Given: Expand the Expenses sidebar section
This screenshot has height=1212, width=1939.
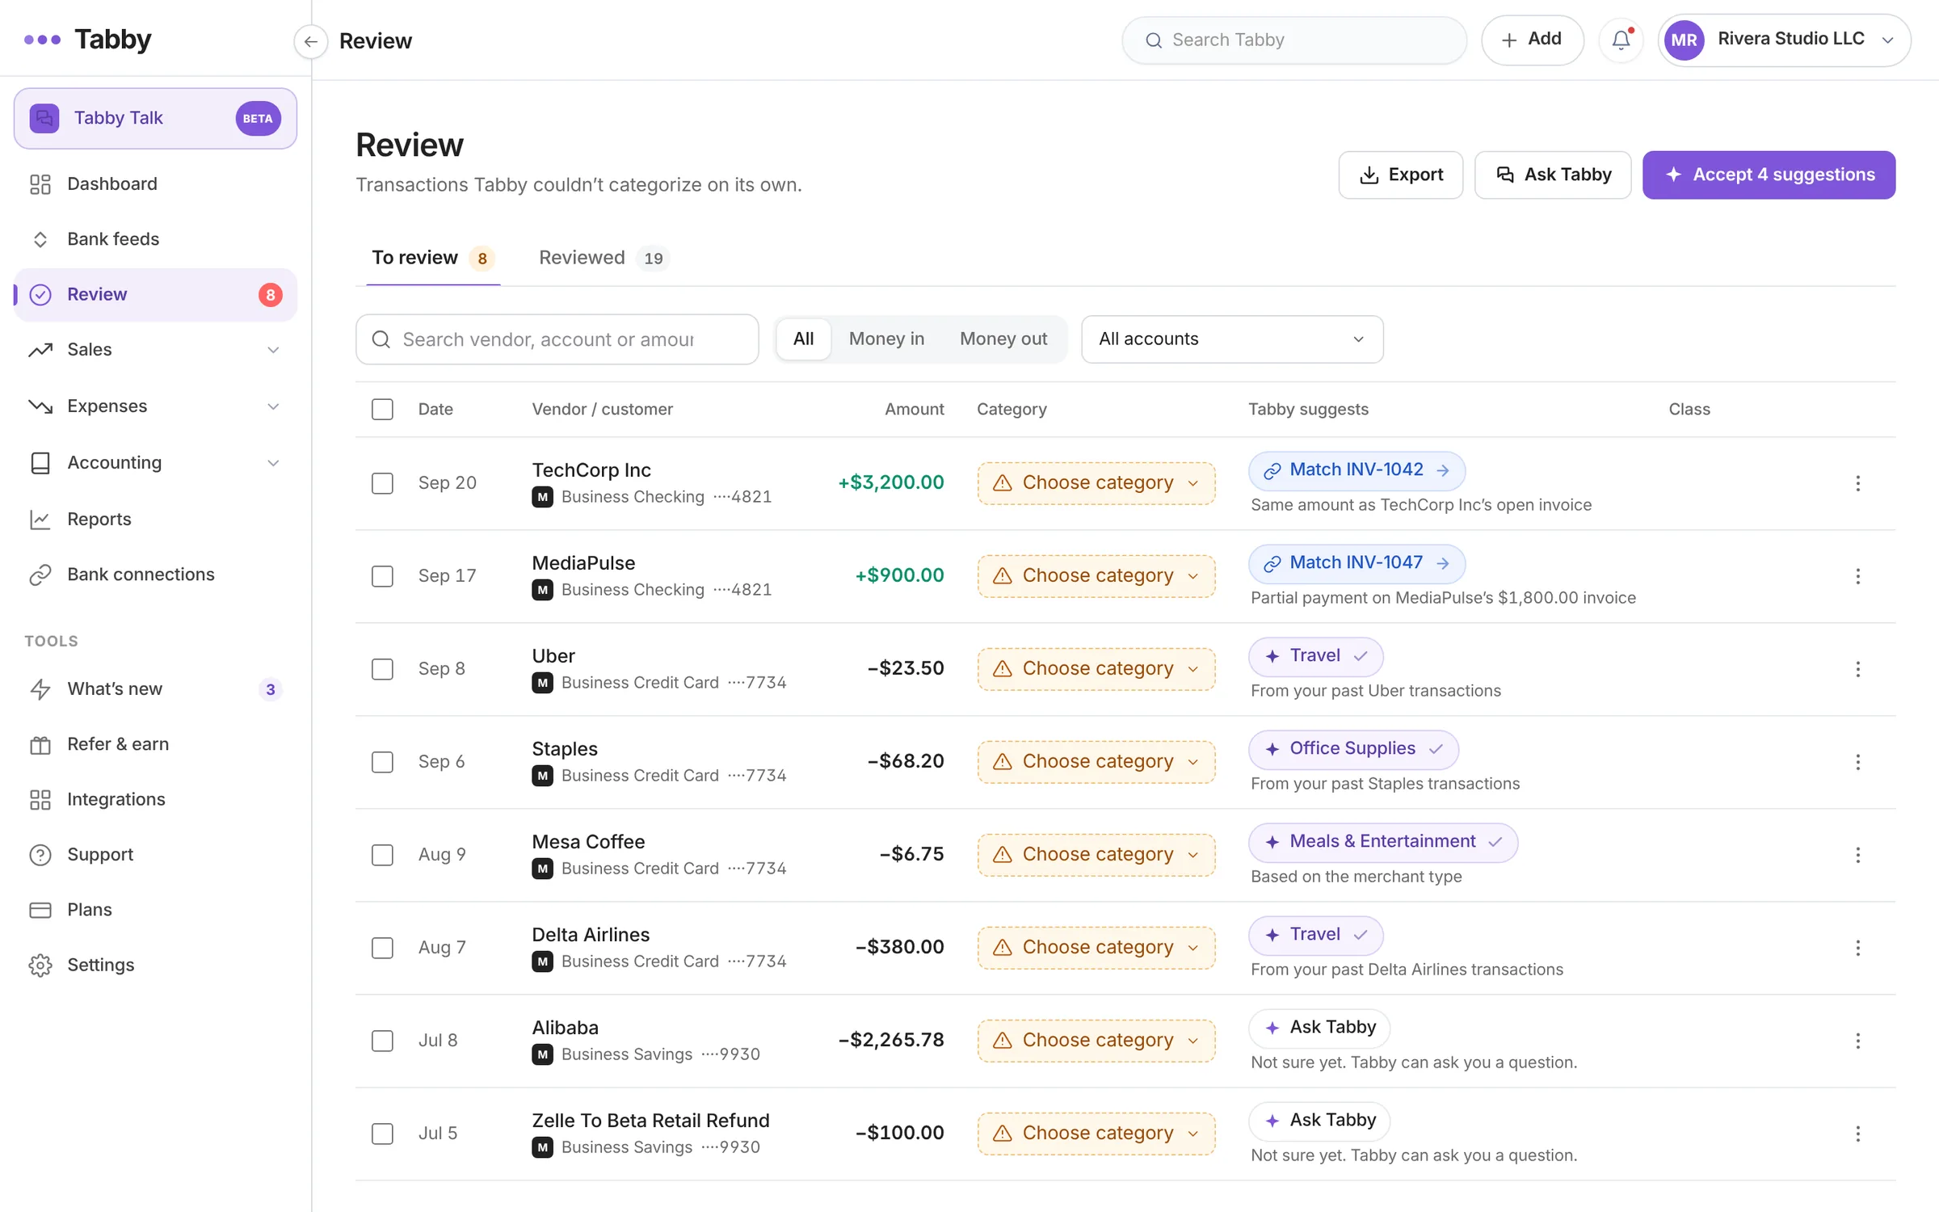Looking at the screenshot, I should (155, 406).
